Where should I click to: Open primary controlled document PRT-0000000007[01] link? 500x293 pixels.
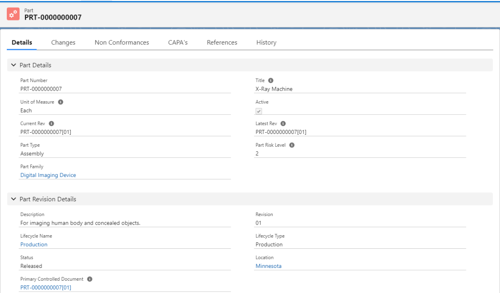pos(46,288)
